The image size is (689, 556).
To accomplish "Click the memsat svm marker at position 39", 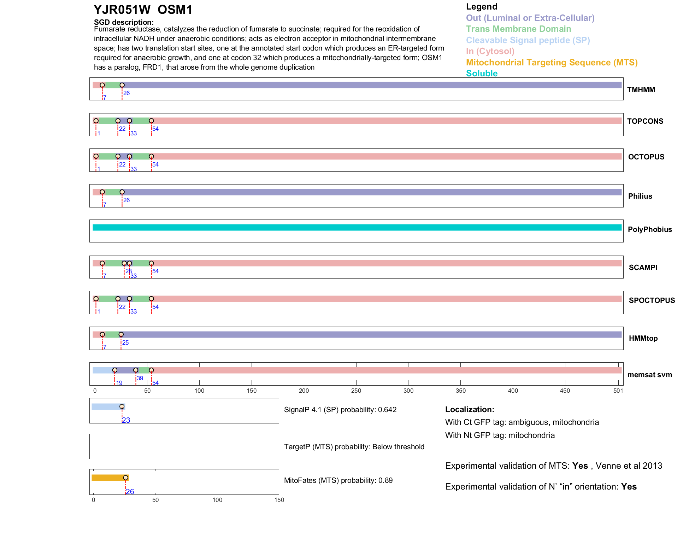I will pos(136,370).
